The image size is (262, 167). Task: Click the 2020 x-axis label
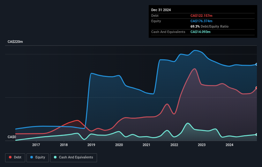pyautogui.click(x=119, y=145)
